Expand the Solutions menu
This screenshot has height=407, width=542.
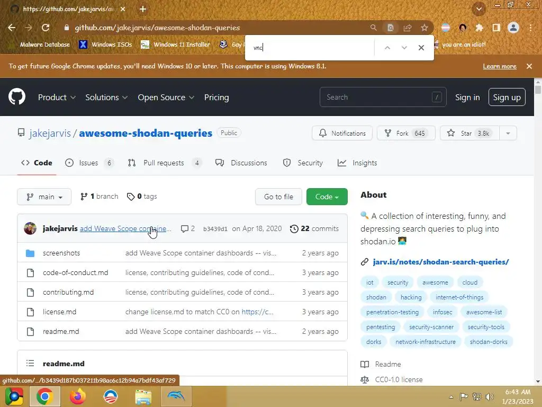pos(106,98)
